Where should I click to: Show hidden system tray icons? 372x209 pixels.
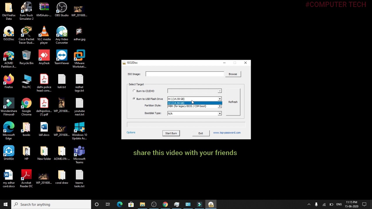(309, 204)
